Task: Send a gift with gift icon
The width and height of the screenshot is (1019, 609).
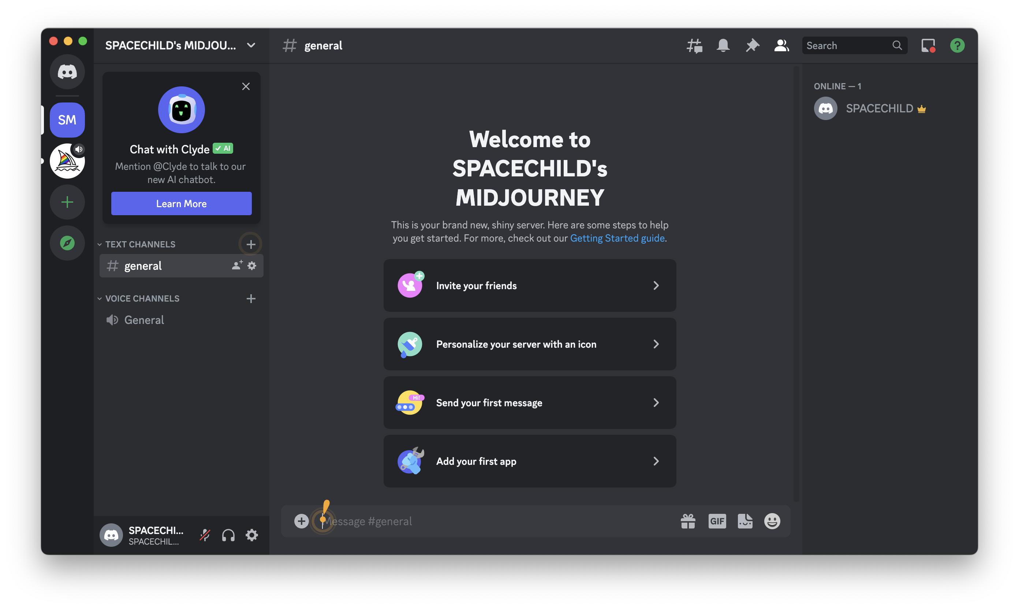Action: point(688,521)
